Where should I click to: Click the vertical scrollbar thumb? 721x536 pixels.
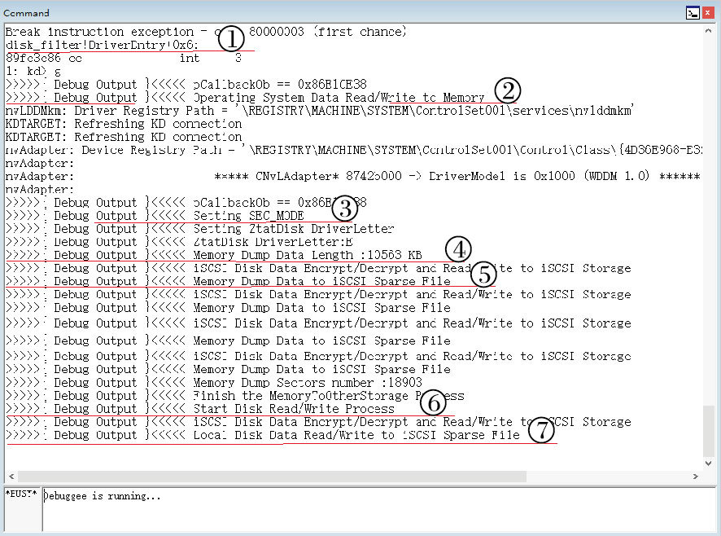(710, 430)
